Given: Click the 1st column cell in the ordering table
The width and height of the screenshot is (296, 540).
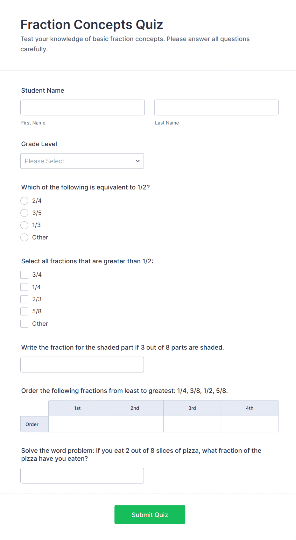Looking at the screenshot, I should pos(77,424).
